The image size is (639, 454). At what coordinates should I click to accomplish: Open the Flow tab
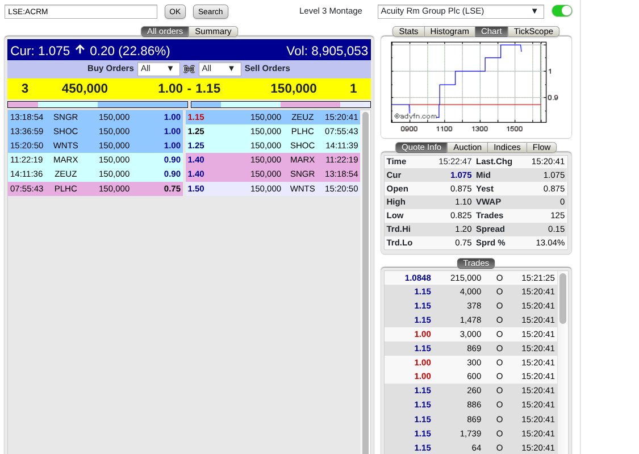coord(542,147)
